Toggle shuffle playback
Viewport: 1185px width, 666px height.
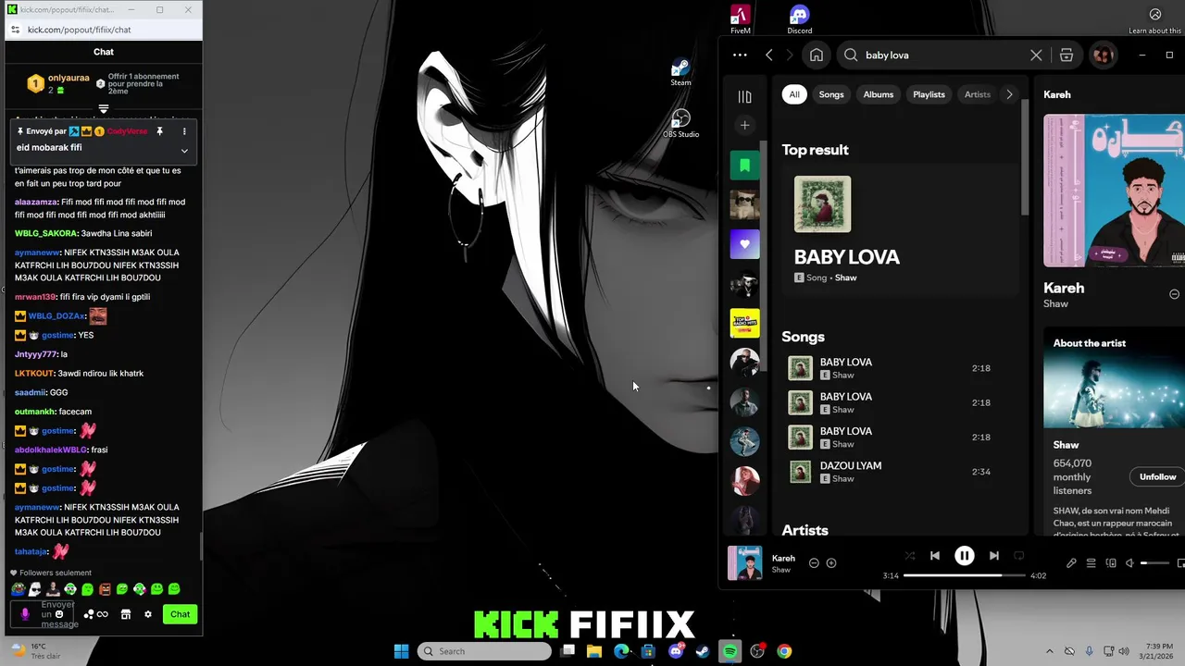pos(909,556)
